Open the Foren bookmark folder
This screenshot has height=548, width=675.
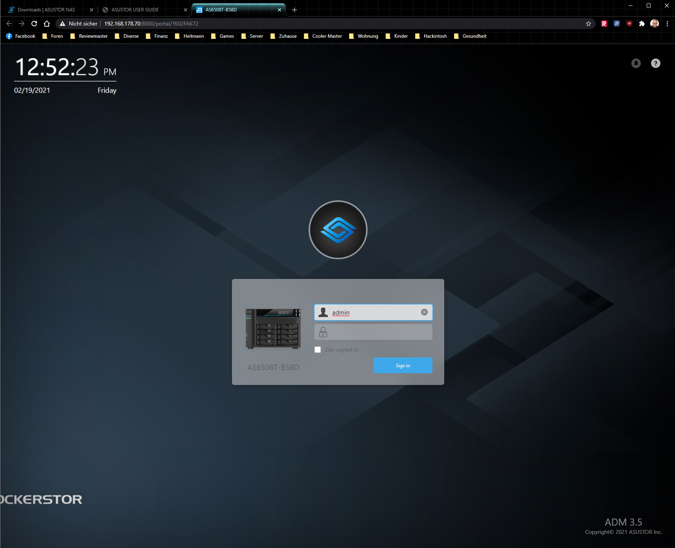(x=53, y=36)
